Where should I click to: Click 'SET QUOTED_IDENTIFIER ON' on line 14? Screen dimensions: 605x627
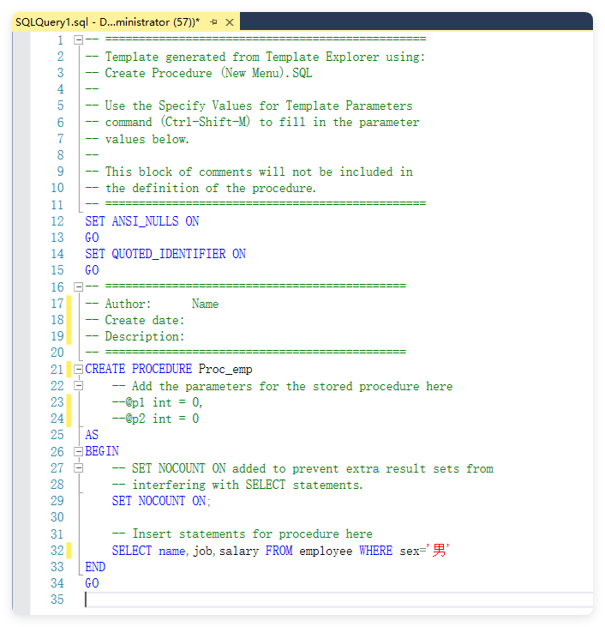tap(165, 254)
